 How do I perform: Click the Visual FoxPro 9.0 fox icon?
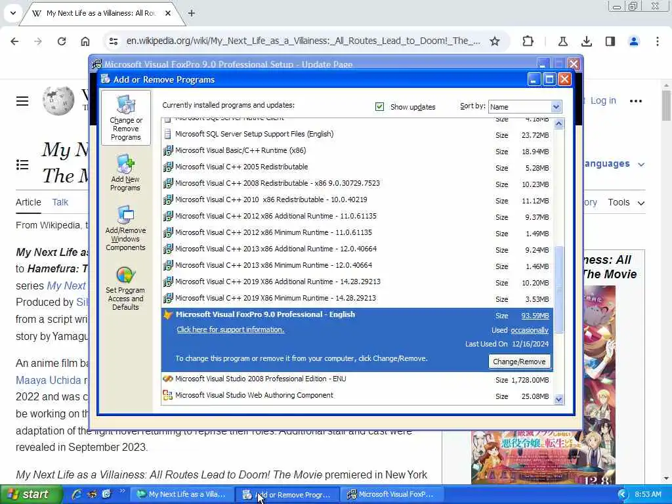167,314
